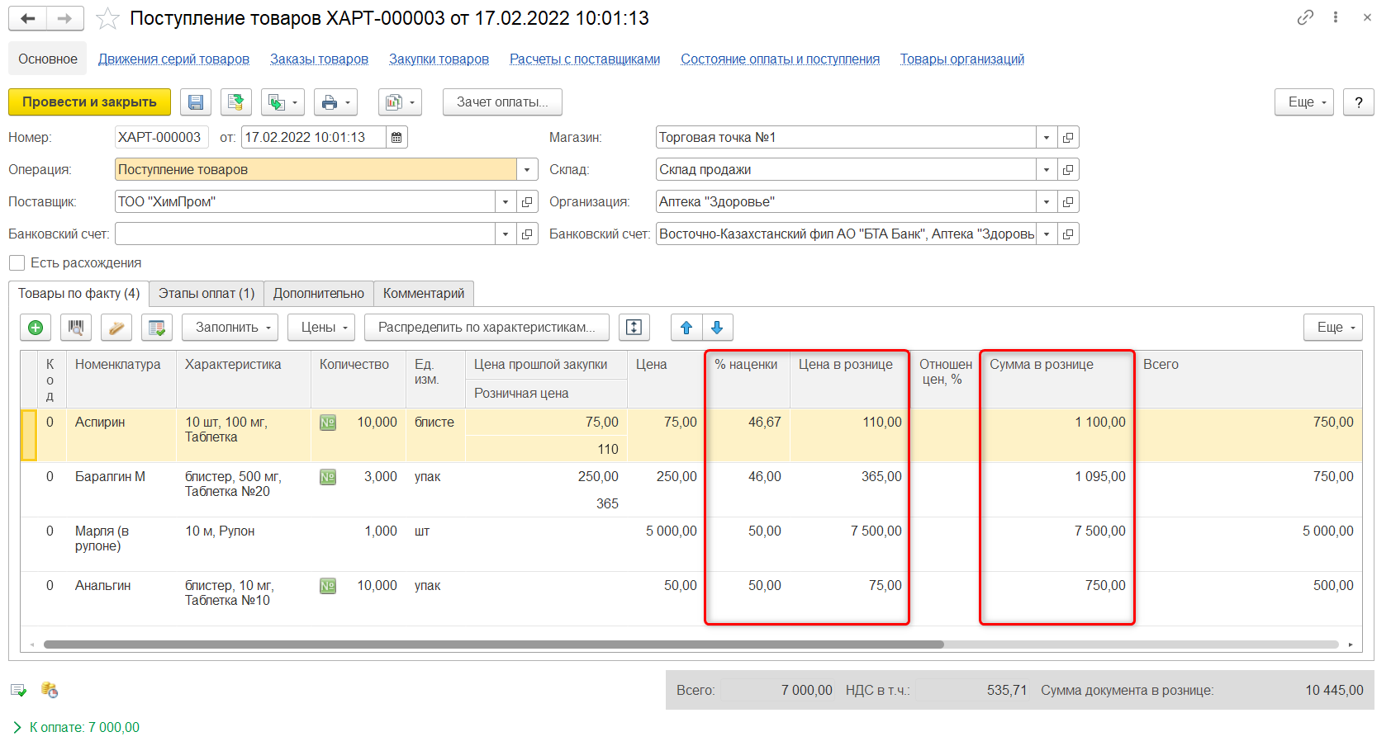Click the horizontal table scrollbar

pos(493,644)
